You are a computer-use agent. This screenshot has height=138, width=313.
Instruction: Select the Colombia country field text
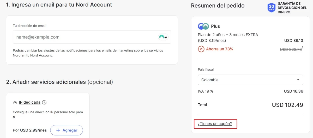point(210,80)
